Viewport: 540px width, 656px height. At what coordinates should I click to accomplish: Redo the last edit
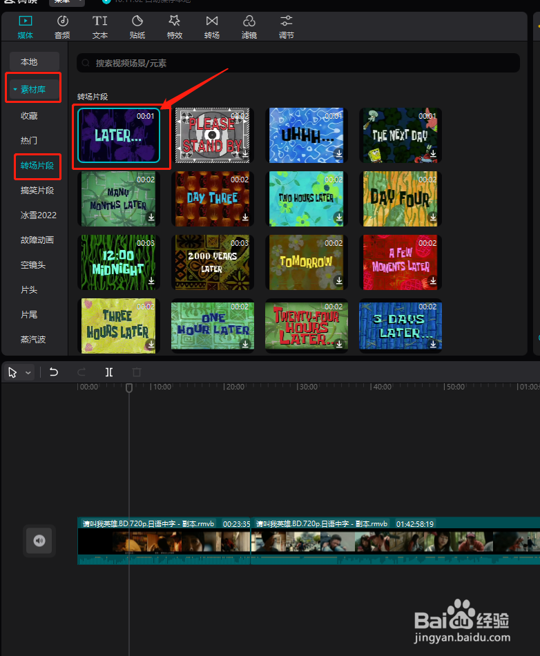[81, 372]
